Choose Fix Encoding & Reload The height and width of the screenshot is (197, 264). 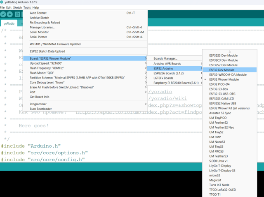pos(85,23)
